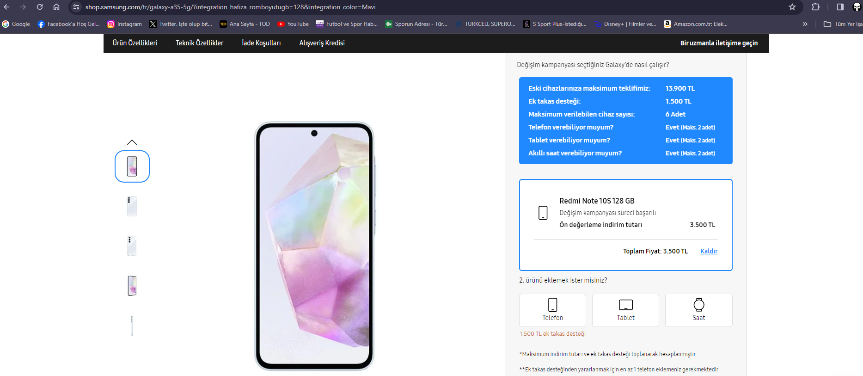Click Bir uzmanla iletişime geçin link
Image resolution: width=863 pixels, height=376 pixels.
click(x=719, y=43)
